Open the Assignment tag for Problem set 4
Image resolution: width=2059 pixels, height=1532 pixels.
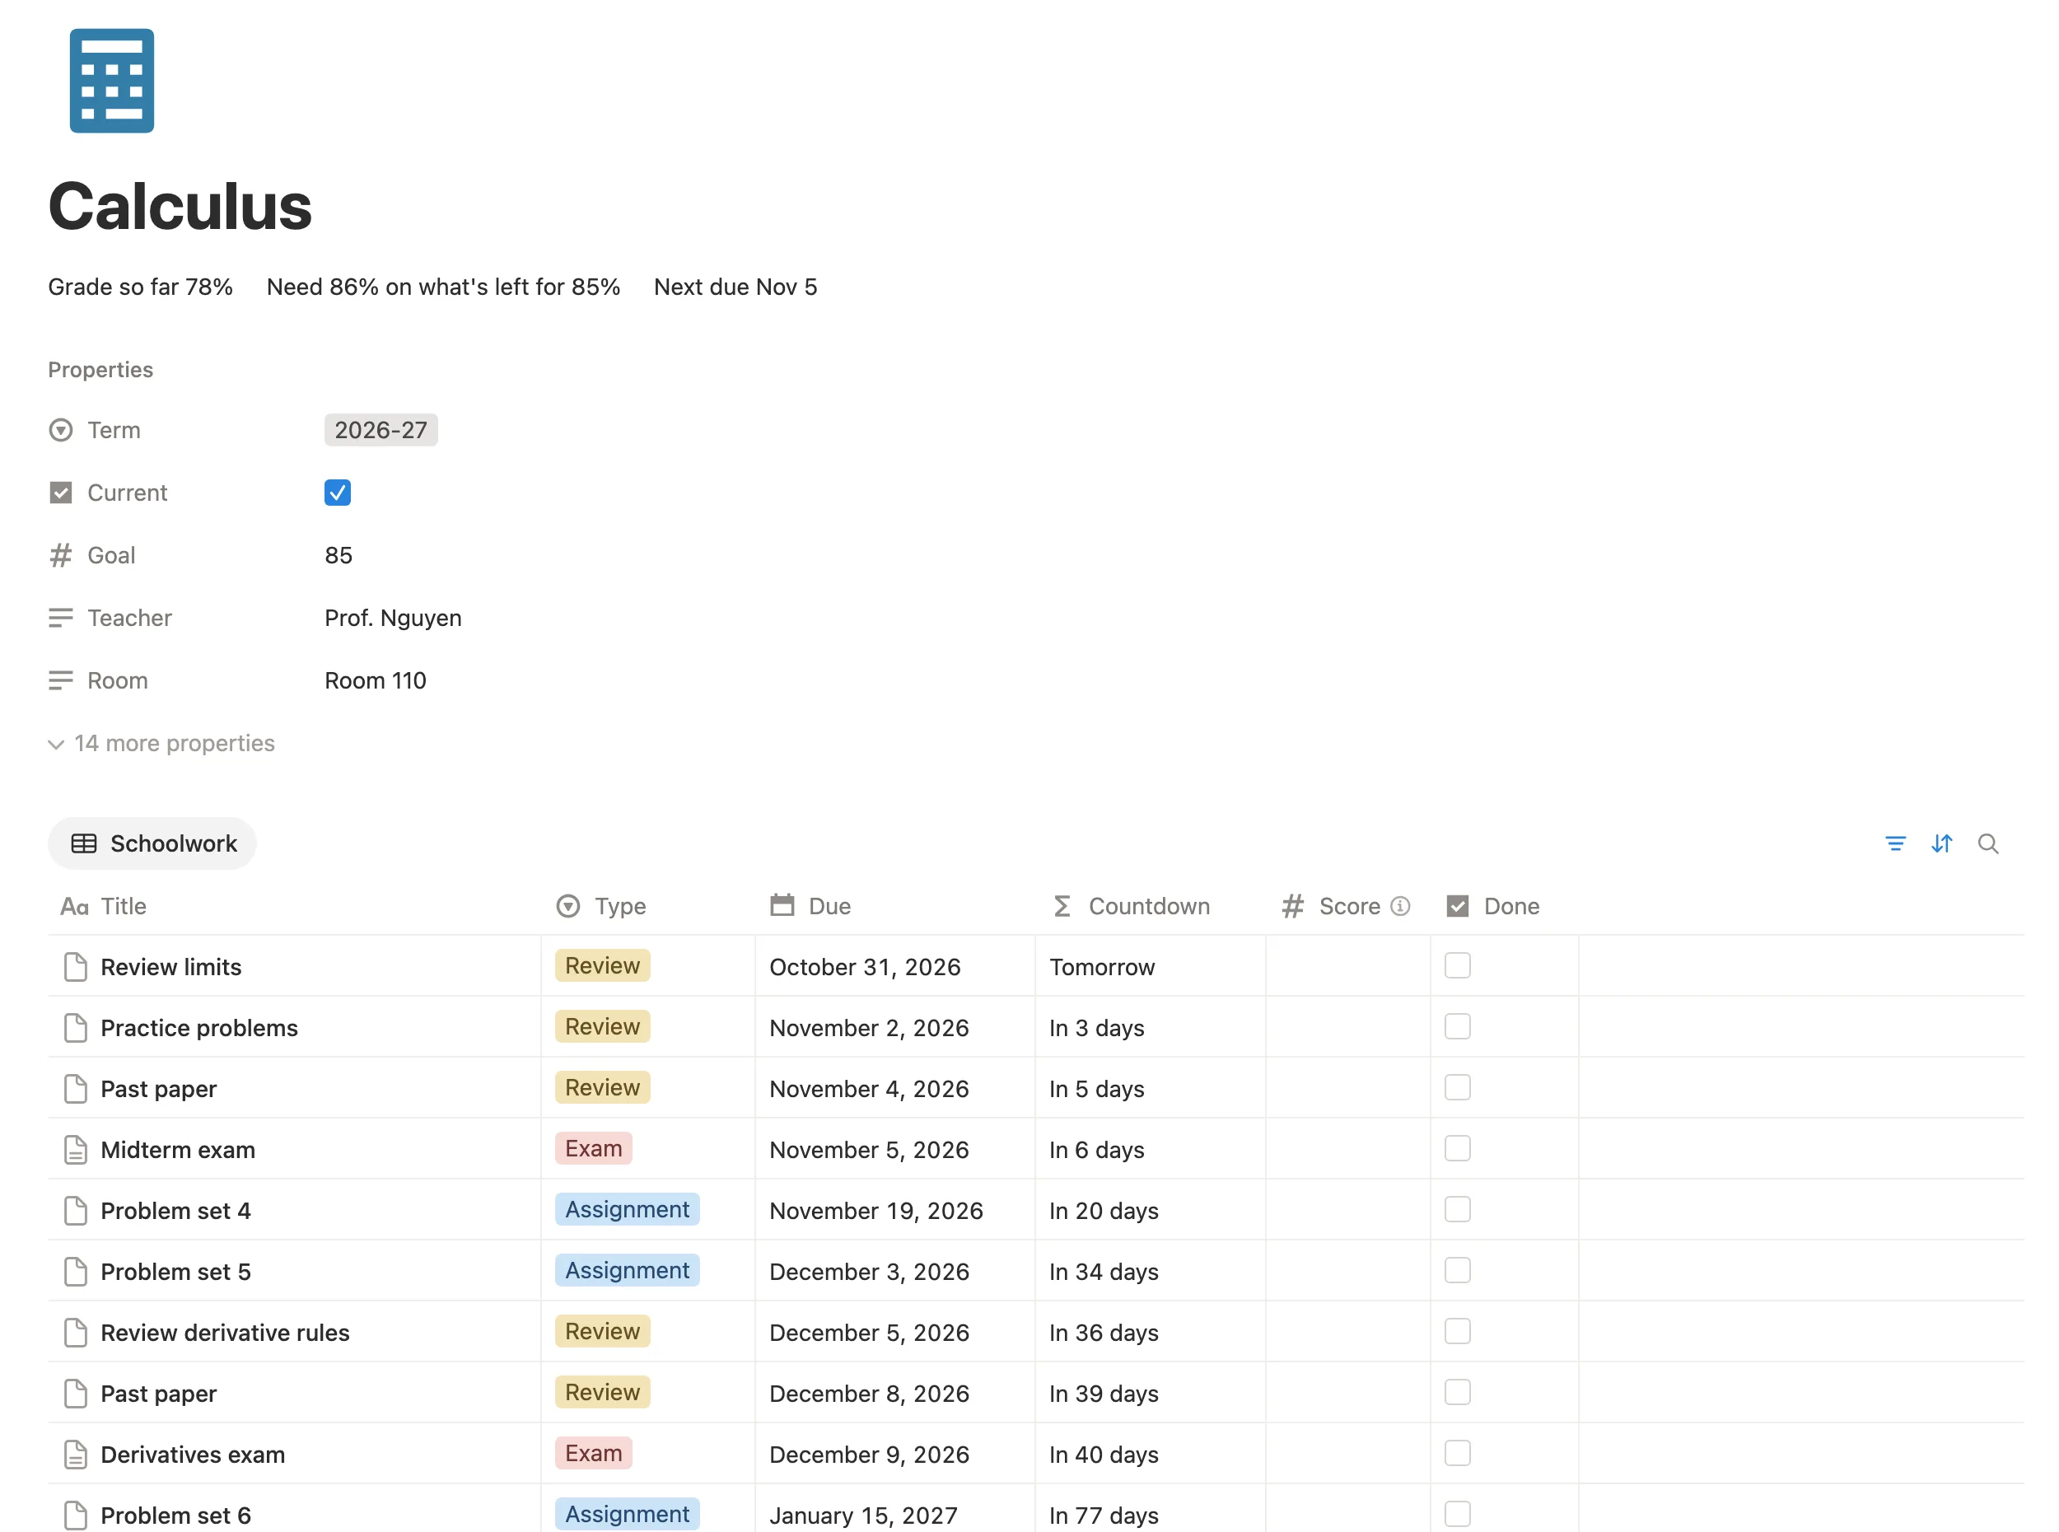pyautogui.click(x=627, y=1209)
